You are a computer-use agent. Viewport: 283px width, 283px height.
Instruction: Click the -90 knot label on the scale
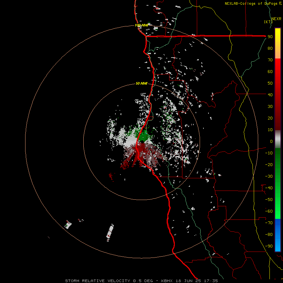click(269, 246)
